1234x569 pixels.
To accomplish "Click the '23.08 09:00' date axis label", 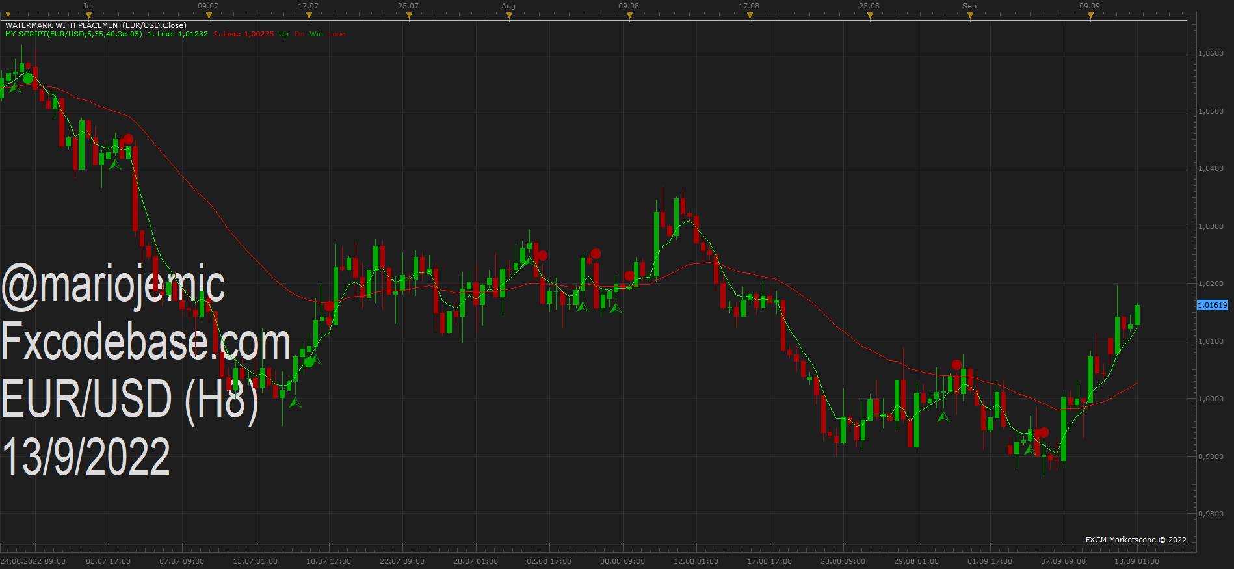I will pyautogui.click(x=843, y=561).
